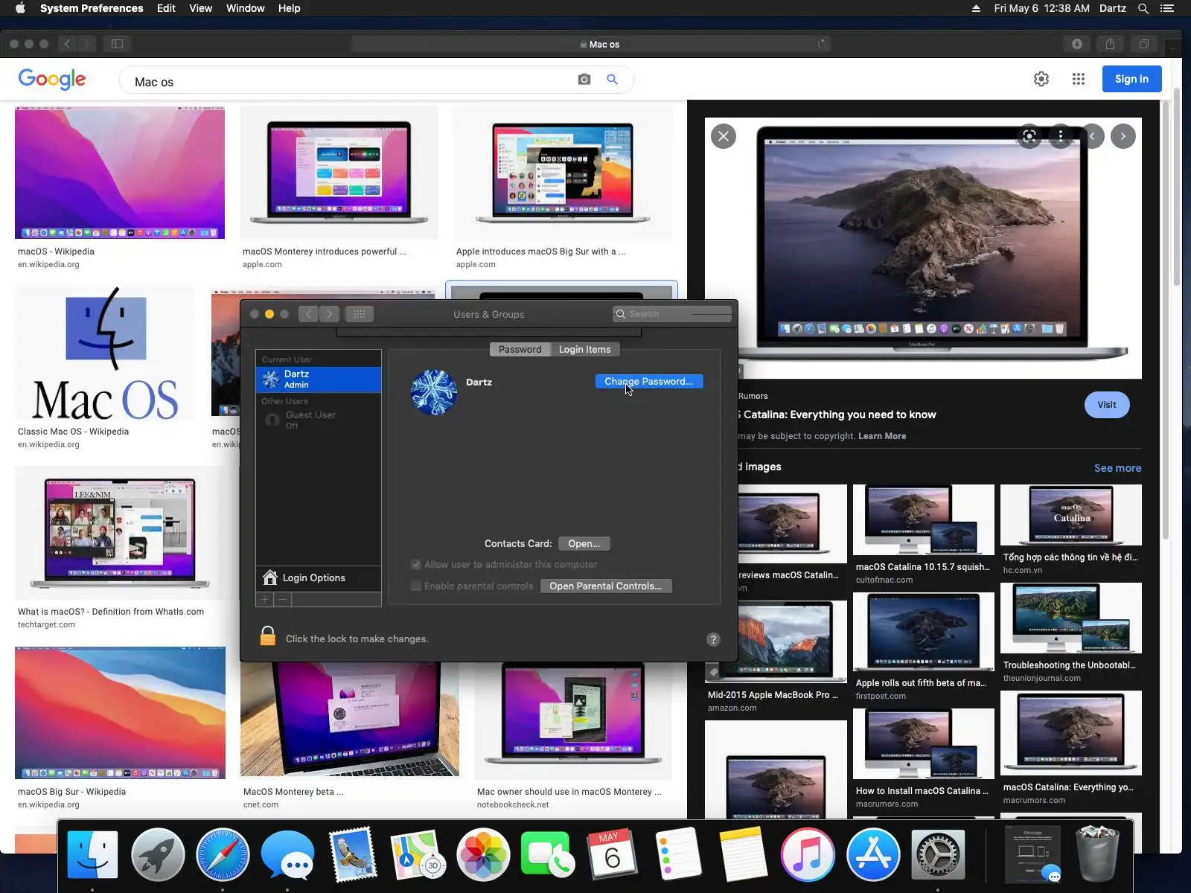This screenshot has height=893, width=1191.
Task: Go back in the Users & Groups window
Action: 309,314
